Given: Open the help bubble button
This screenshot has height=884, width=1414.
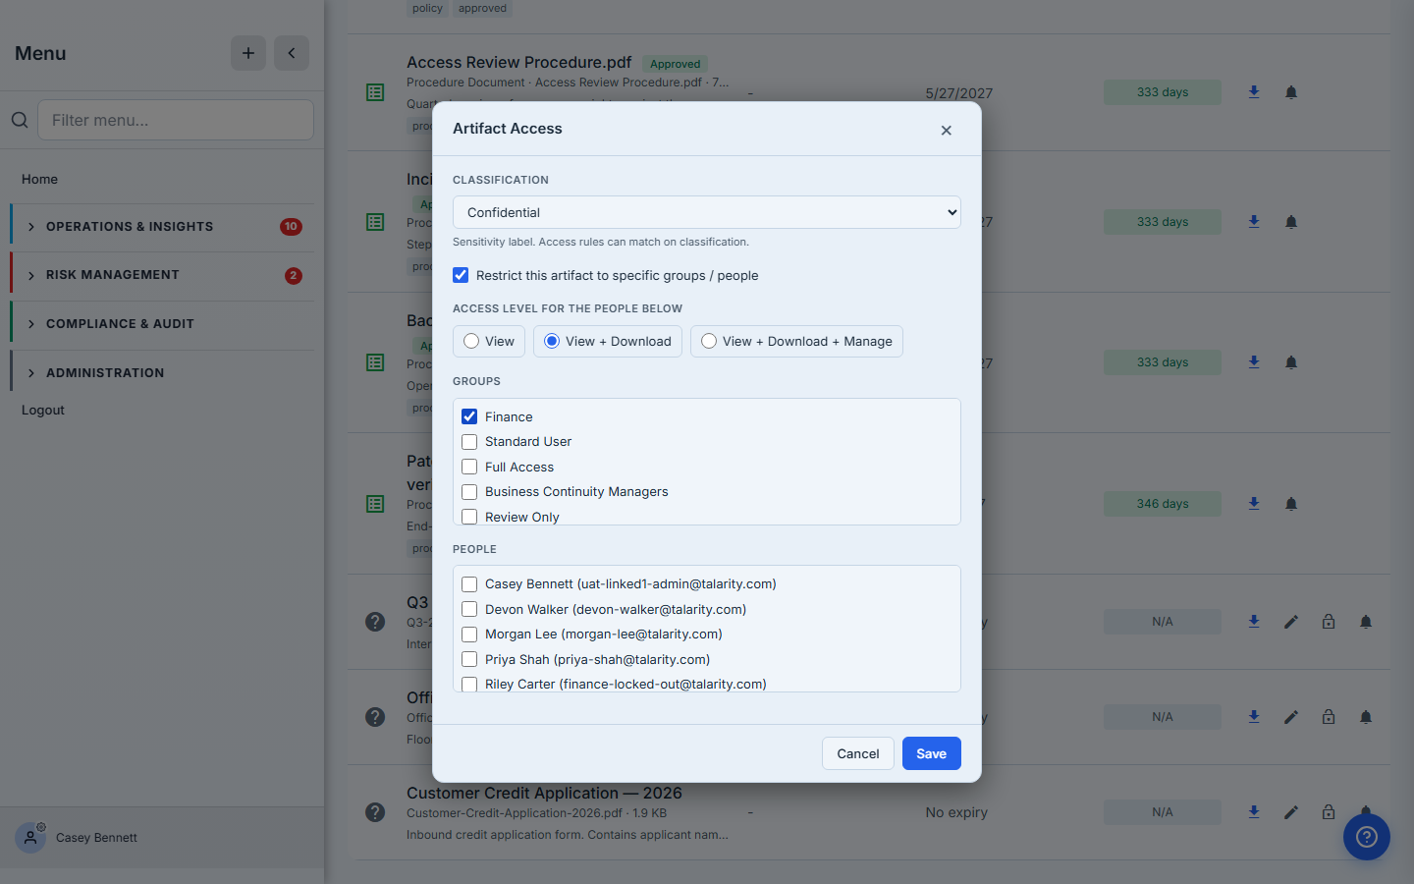Looking at the screenshot, I should 1367,837.
